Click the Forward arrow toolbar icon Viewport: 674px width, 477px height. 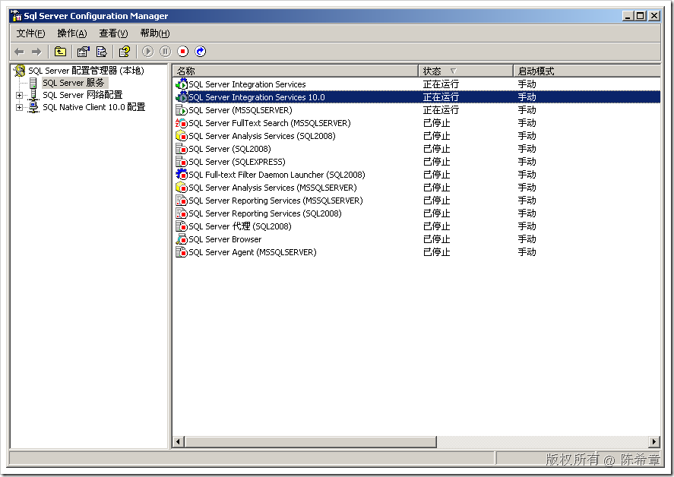click(x=36, y=52)
